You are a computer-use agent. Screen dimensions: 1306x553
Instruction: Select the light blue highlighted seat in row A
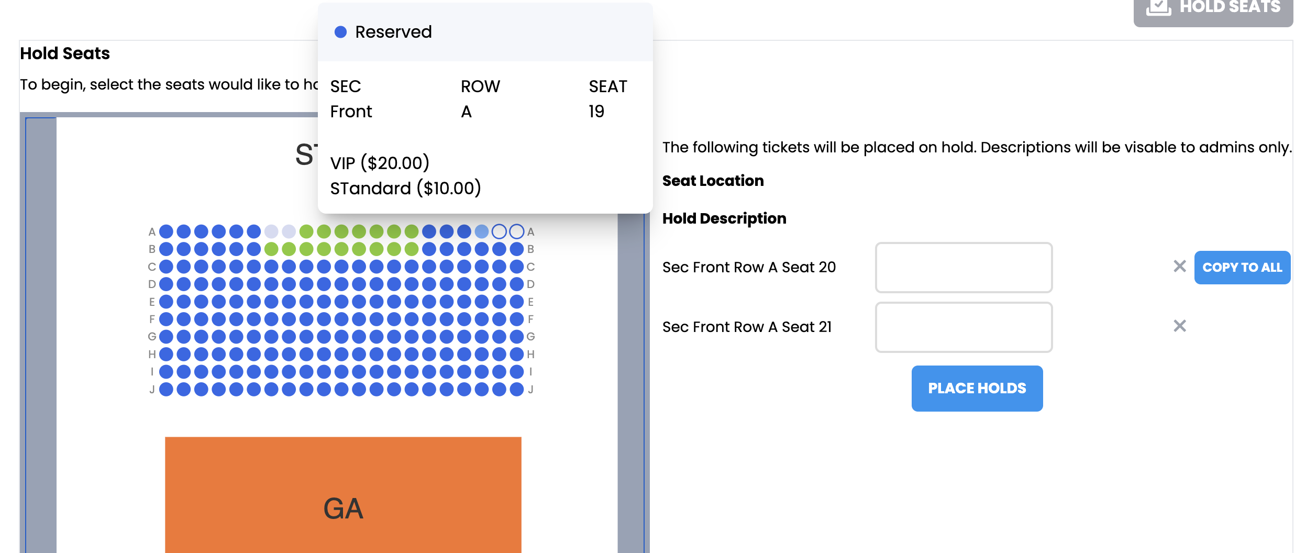482,231
